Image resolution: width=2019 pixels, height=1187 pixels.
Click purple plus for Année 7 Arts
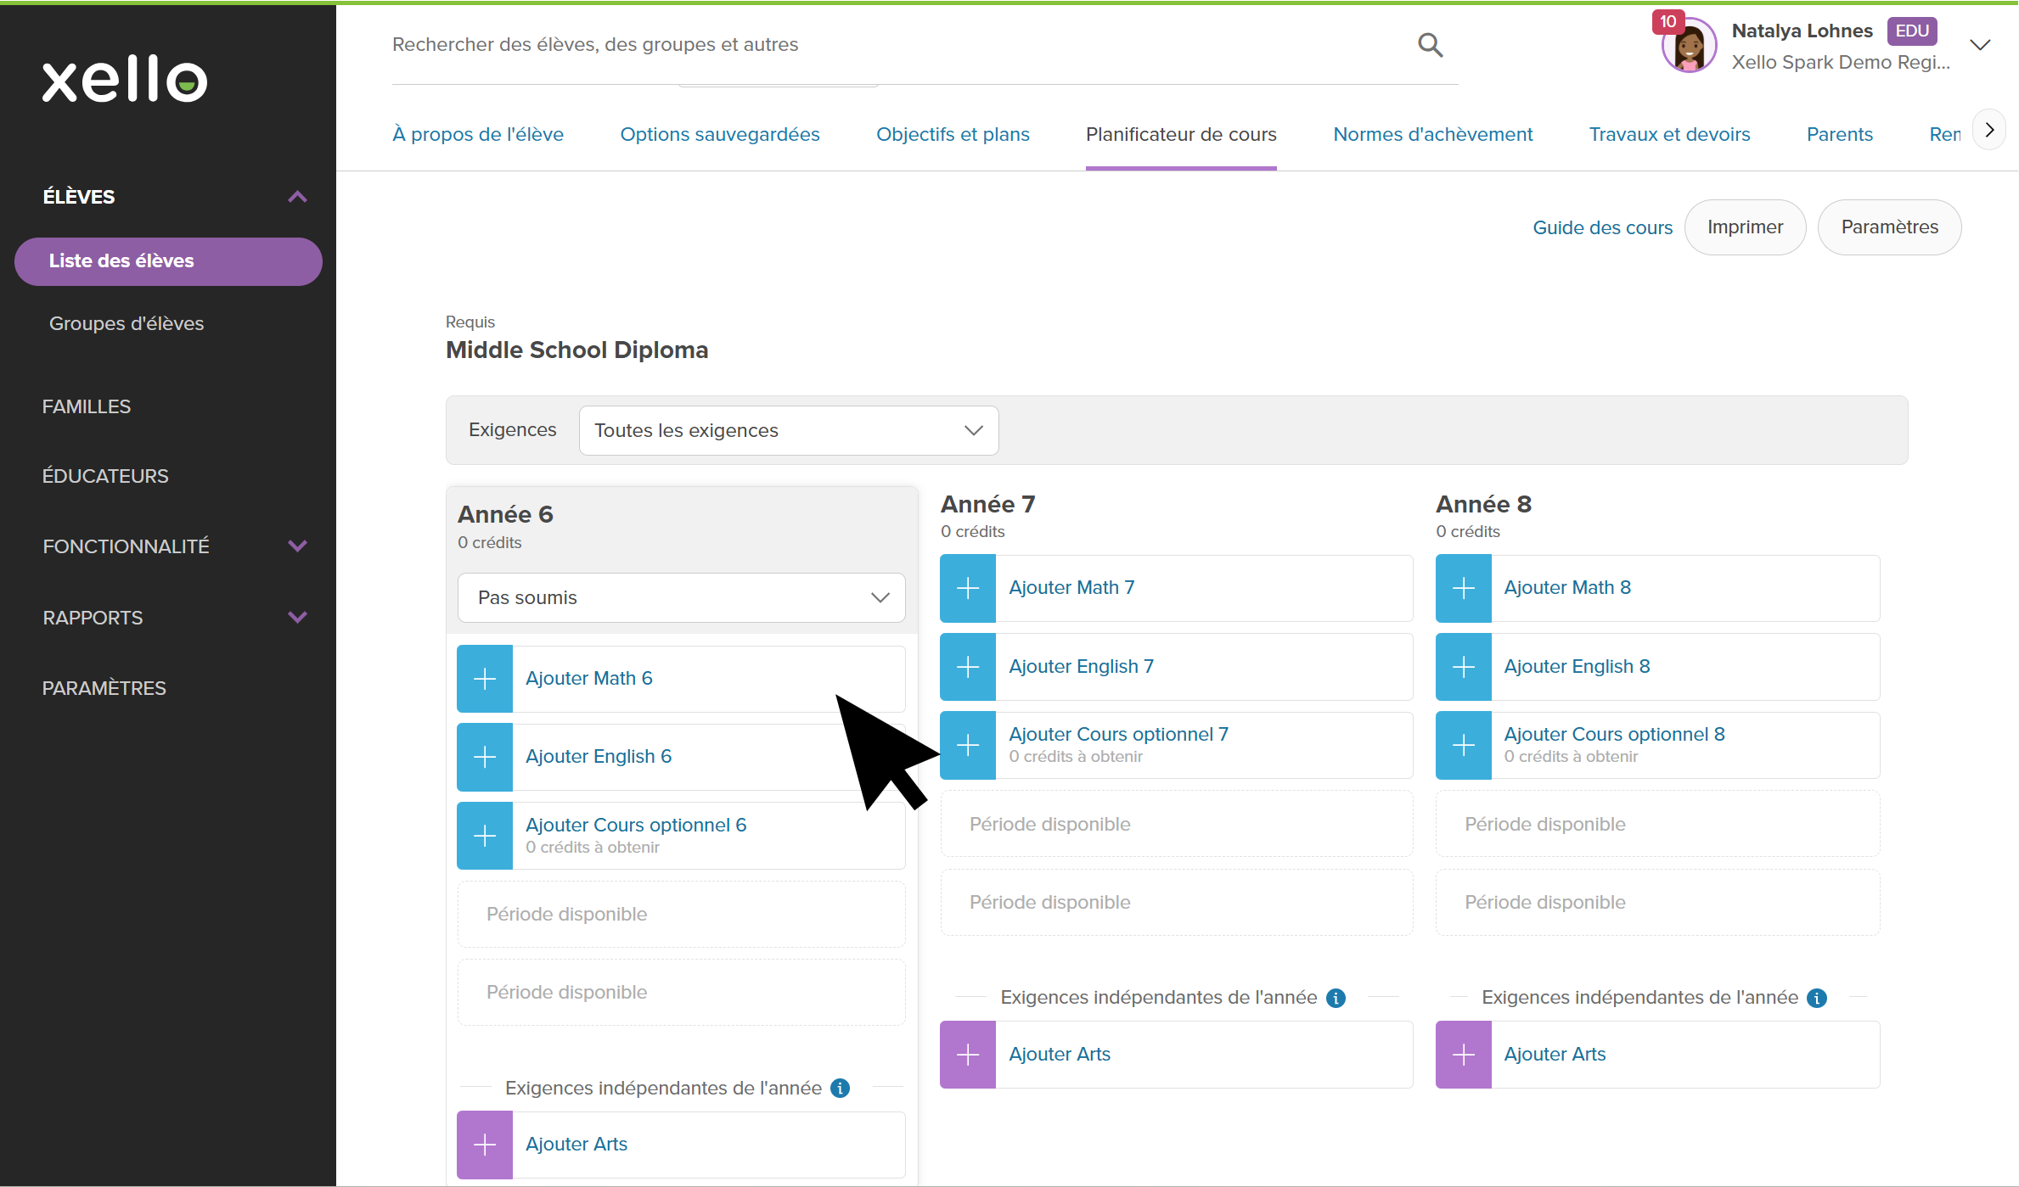[x=968, y=1055]
